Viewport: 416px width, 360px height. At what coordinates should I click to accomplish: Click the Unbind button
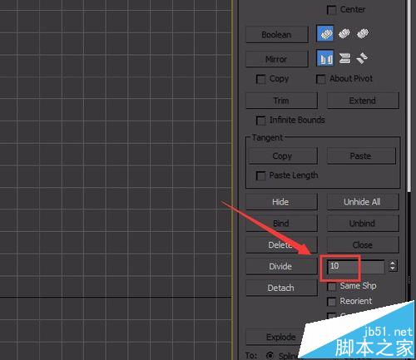(363, 224)
